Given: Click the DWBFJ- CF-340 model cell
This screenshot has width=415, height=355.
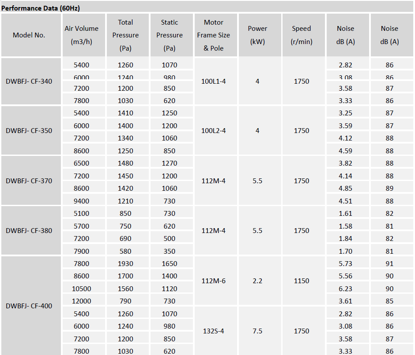Looking at the screenshot, I should (29, 81).
